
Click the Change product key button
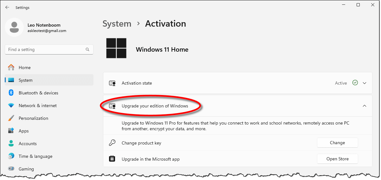[337, 143]
